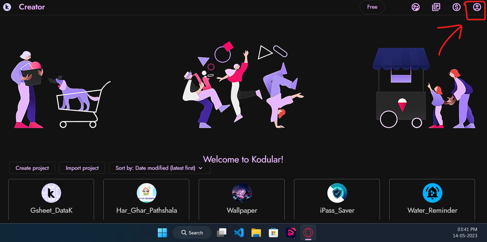Open File Explorer from taskbar
The image size is (487, 242).
click(x=256, y=233)
